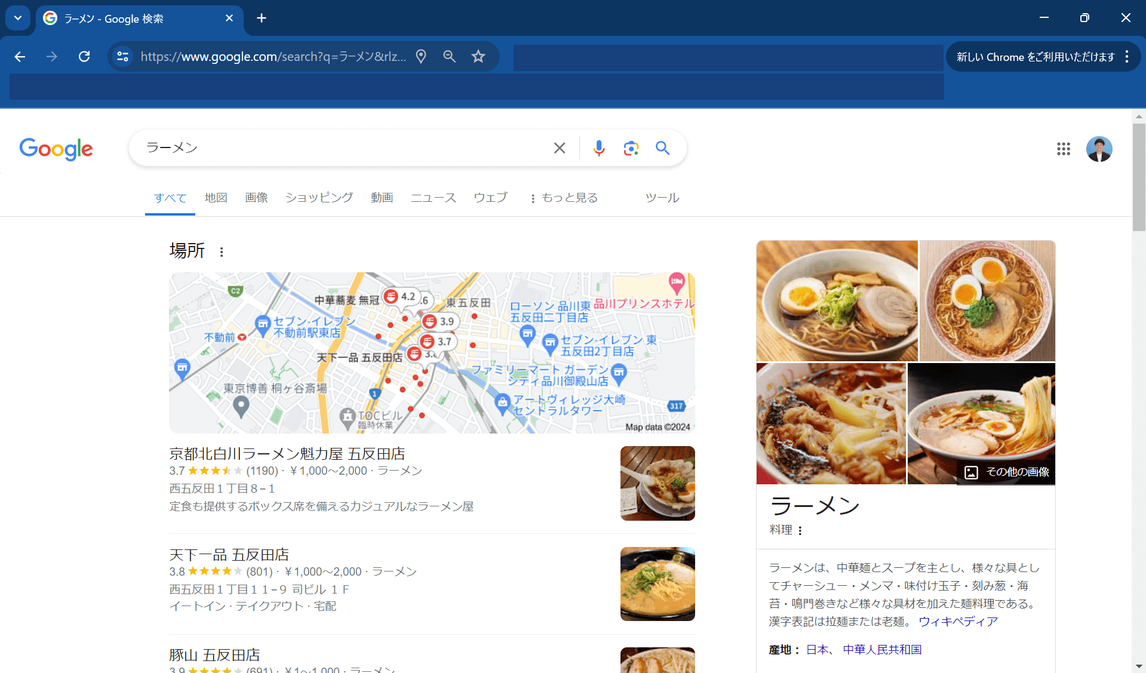This screenshot has width=1146, height=673.
Task: Click the browser forward arrow
Action: coord(52,57)
